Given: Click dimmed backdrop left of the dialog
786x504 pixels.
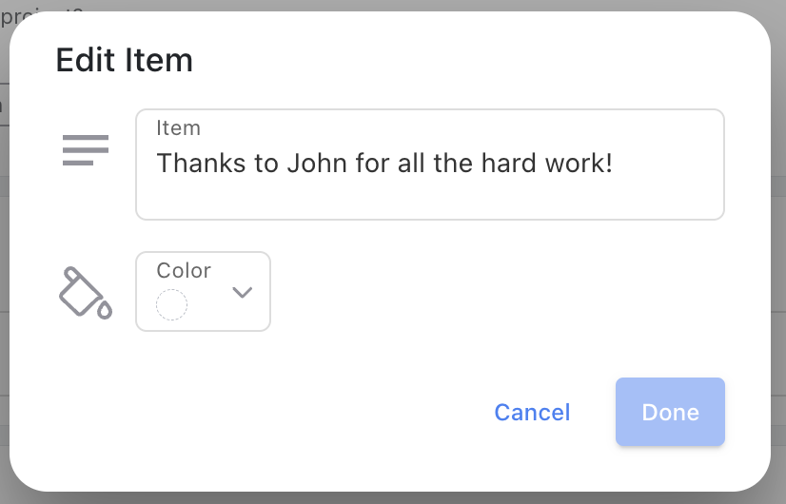Looking at the screenshot, I should point(4,250).
